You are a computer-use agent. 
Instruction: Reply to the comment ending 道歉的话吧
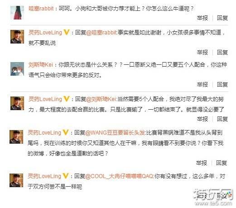pyautogui.click(x=222, y=163)
